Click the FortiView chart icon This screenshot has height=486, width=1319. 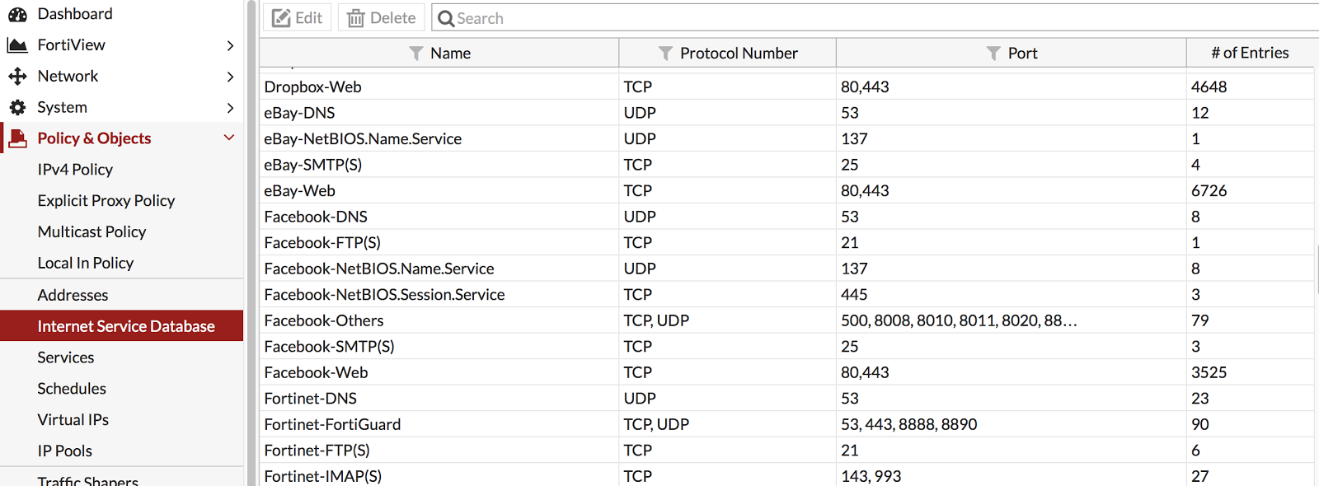pos(17,45)
